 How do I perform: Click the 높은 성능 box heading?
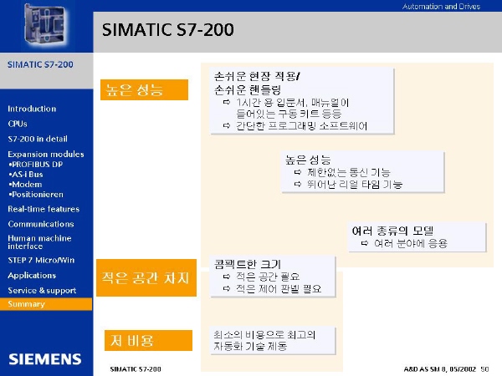tap(308, 160)
